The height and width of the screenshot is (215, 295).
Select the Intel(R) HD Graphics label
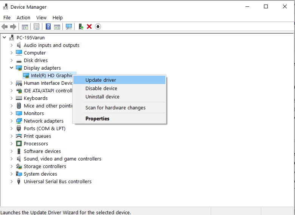[x=52, y=75]
